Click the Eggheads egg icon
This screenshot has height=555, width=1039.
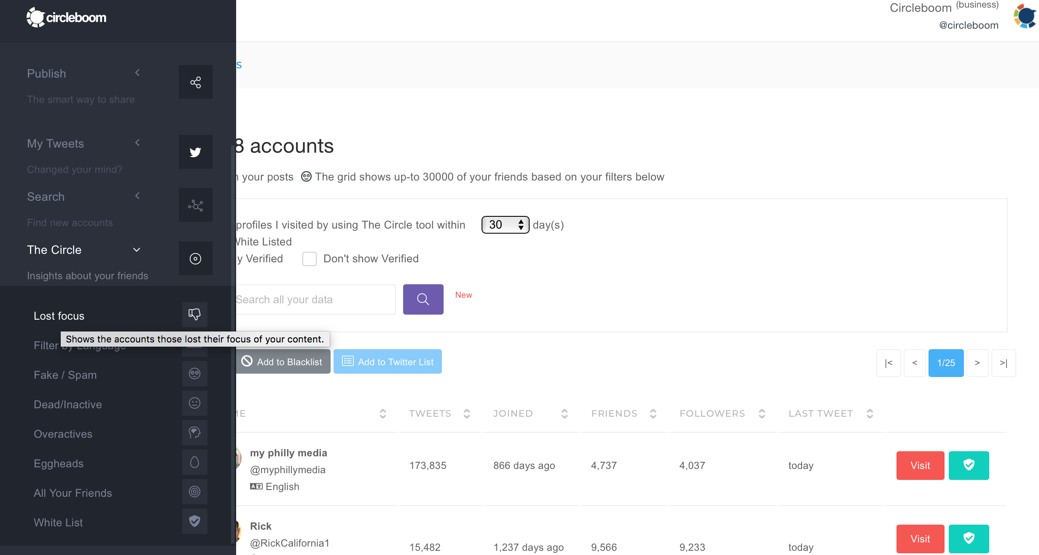coord(194,462)
